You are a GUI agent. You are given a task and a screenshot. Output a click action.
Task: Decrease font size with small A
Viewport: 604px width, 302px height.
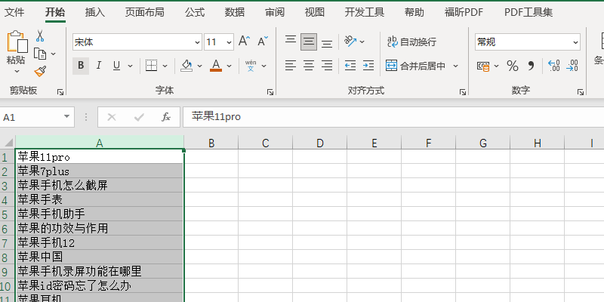[263, 42]
